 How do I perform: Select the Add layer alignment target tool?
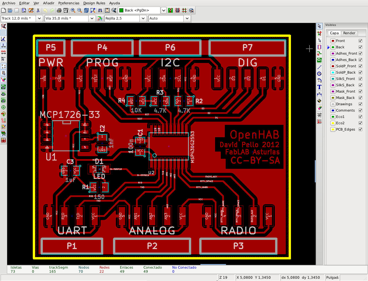coord(319,101)
